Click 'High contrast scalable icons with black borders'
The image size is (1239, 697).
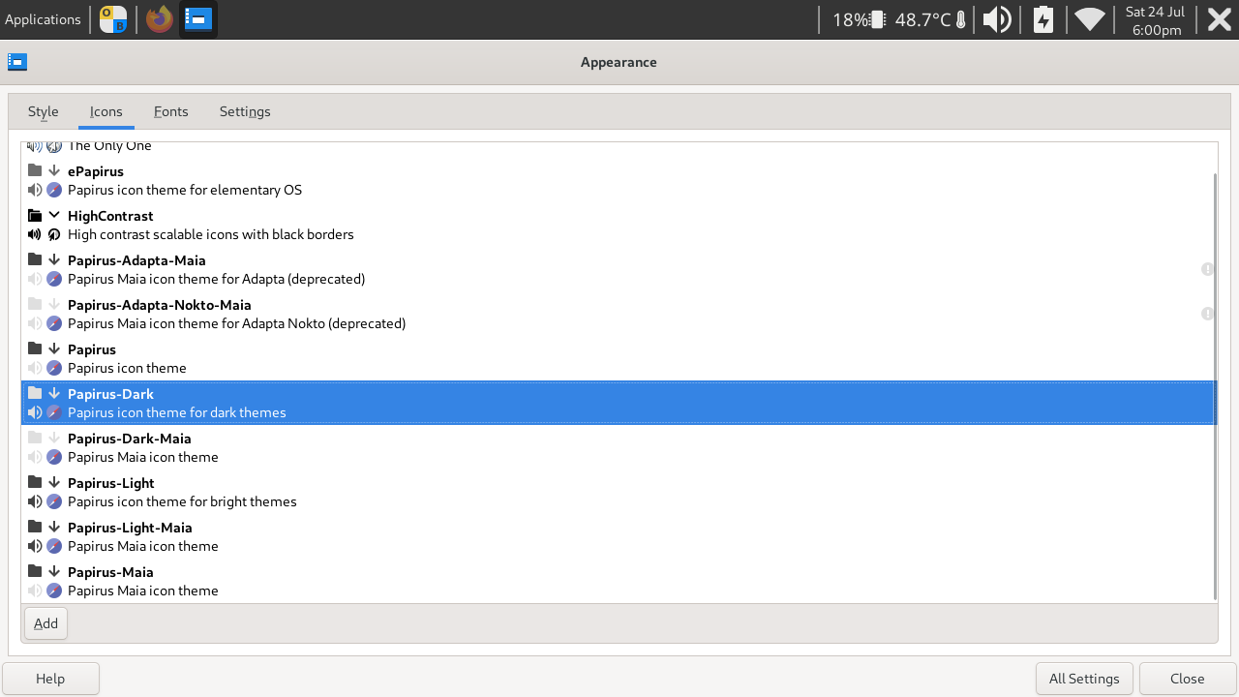point(211,234)
